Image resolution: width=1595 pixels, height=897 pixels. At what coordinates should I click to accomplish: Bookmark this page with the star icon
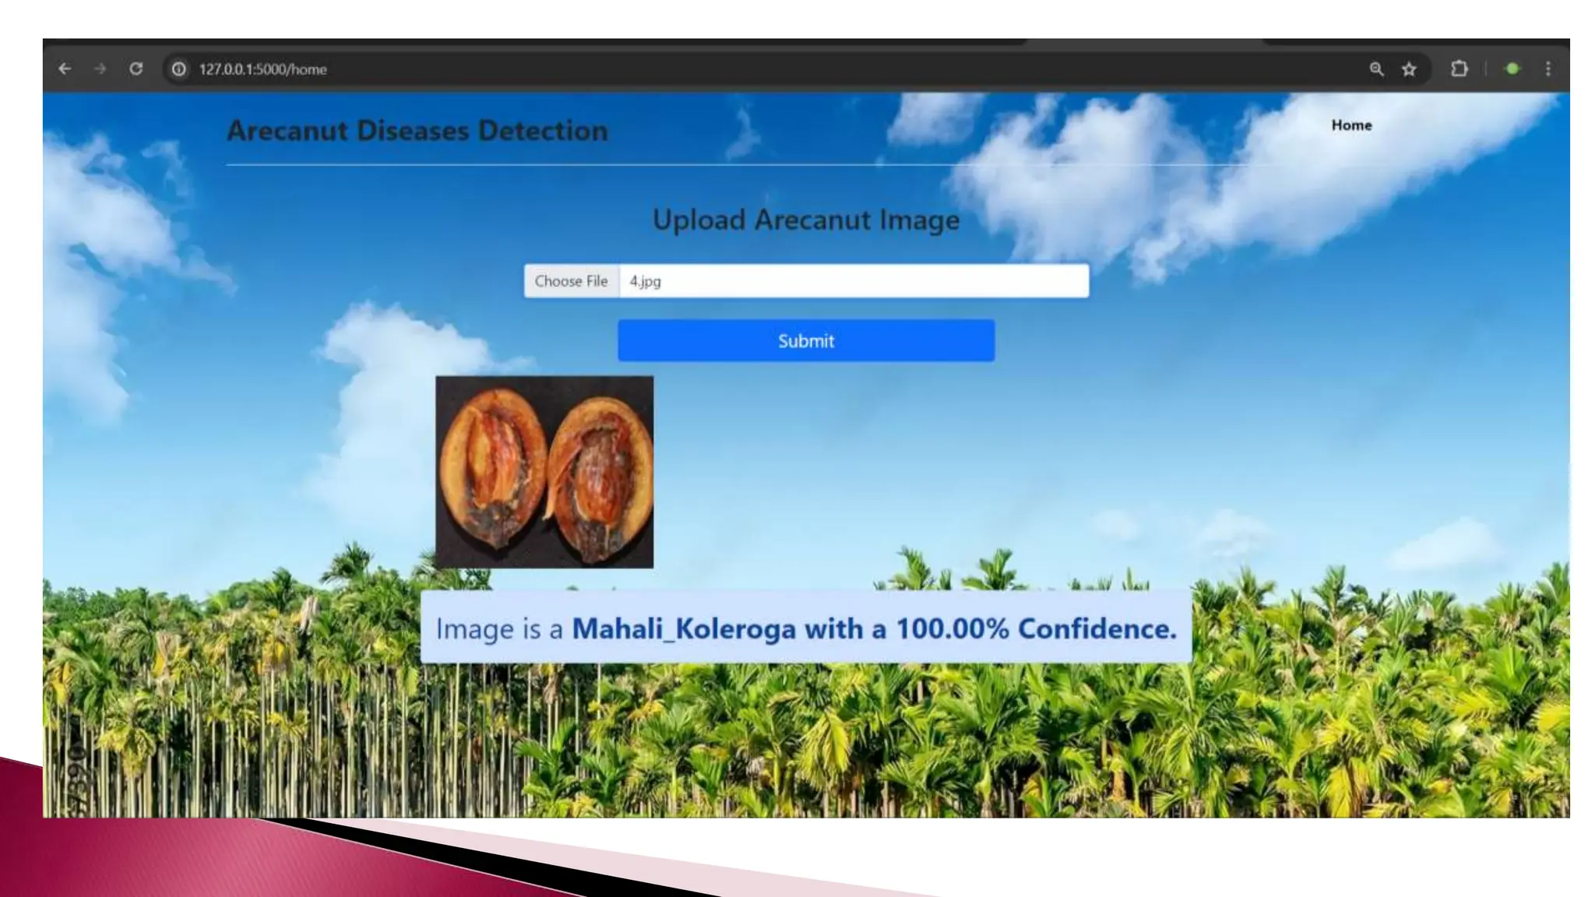click(x=1409, y=69)
